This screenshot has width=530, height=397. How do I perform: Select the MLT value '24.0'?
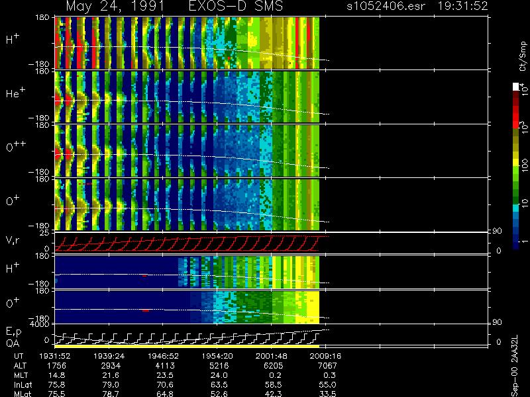click(219, 375)
